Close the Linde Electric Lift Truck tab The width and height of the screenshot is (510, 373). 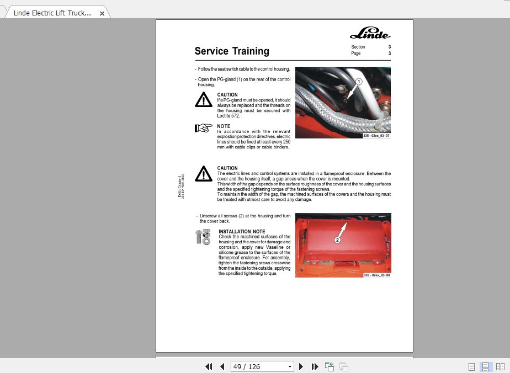click(x=102, y=13)
